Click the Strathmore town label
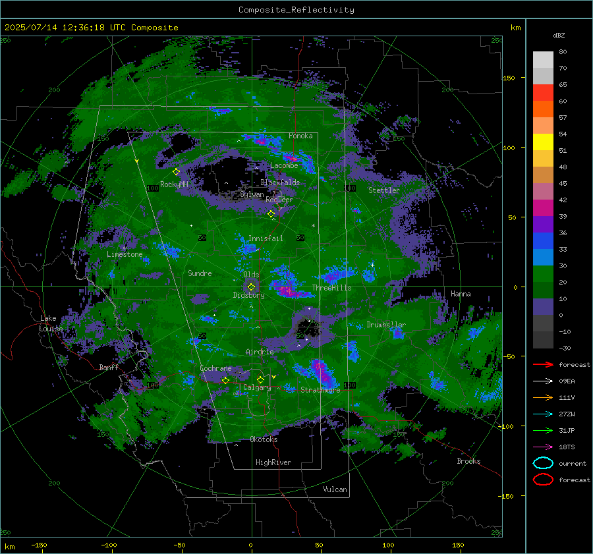The image size is (593, 554). coord(320,390)
